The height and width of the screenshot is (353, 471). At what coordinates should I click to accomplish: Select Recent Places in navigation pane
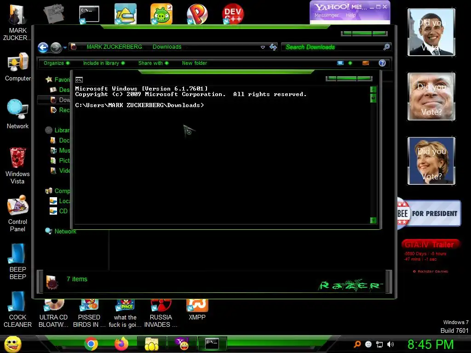[60, 110]
